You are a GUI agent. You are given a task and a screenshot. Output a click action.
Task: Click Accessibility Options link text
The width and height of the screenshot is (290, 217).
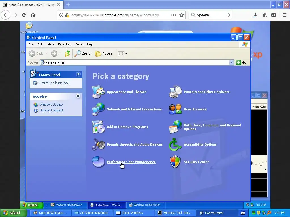(200, 144)
